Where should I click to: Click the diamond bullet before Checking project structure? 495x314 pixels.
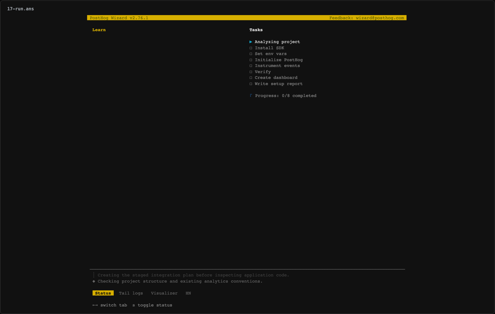94,281
